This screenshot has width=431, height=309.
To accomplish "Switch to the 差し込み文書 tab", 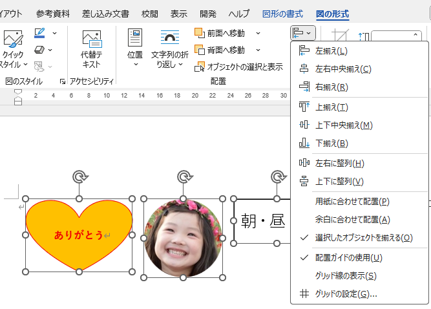I will point(105,14).
